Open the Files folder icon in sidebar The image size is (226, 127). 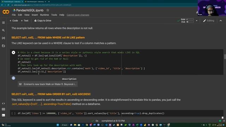(3, 46)
